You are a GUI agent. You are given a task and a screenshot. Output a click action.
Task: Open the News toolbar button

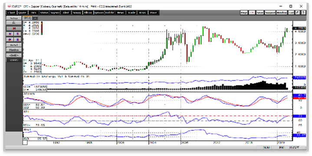tap(121, 13)
